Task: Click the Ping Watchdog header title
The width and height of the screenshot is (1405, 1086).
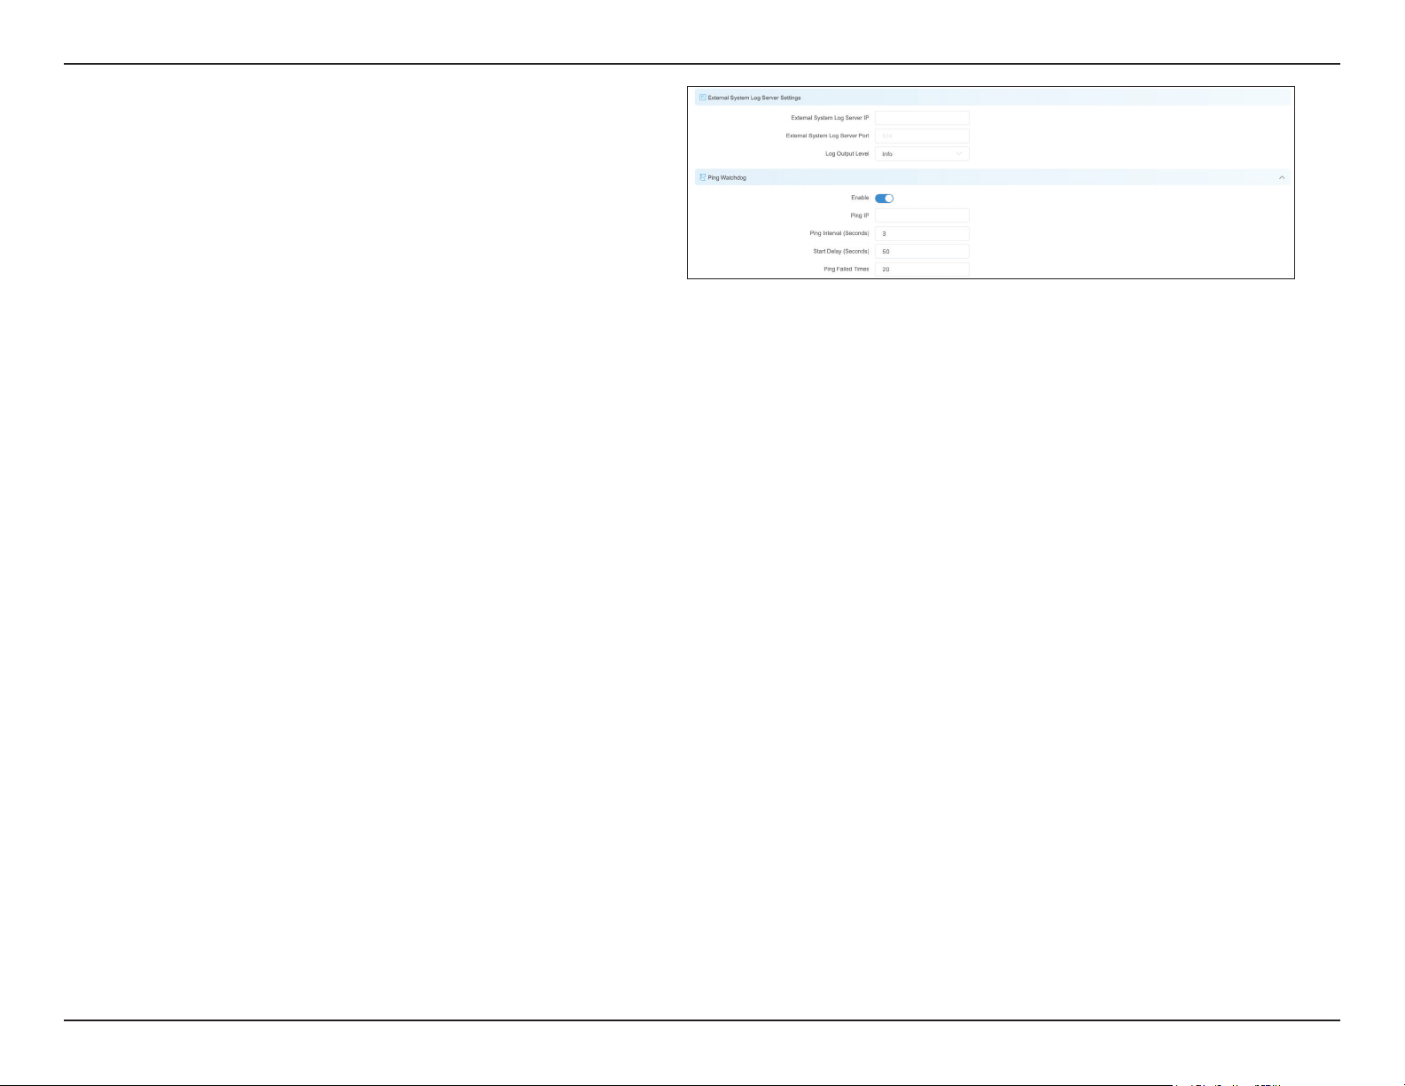Action: [x=727, y=177]
